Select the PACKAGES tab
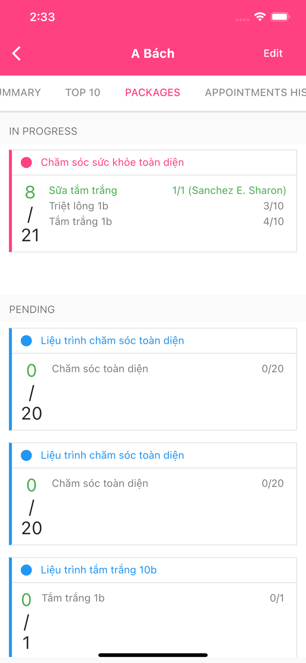Image resolution: width=306 pixels, height=663 pixels. [x=152, y=92]
